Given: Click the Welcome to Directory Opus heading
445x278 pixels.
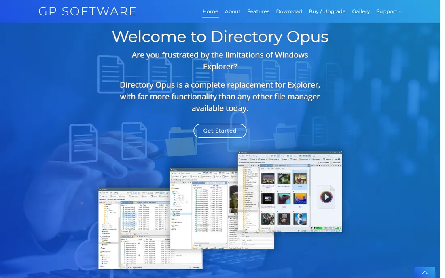Looking at the screenshot, I should coord(220,36).
